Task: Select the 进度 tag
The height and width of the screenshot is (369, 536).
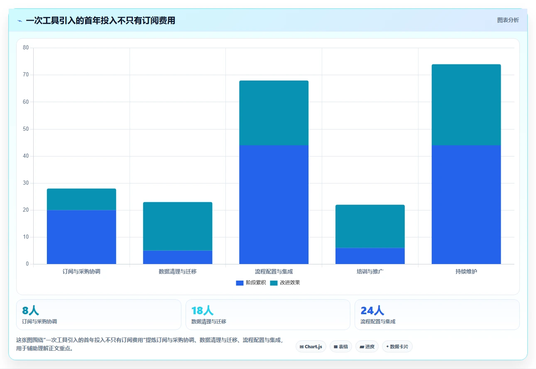Action: (x=367, y=347)
